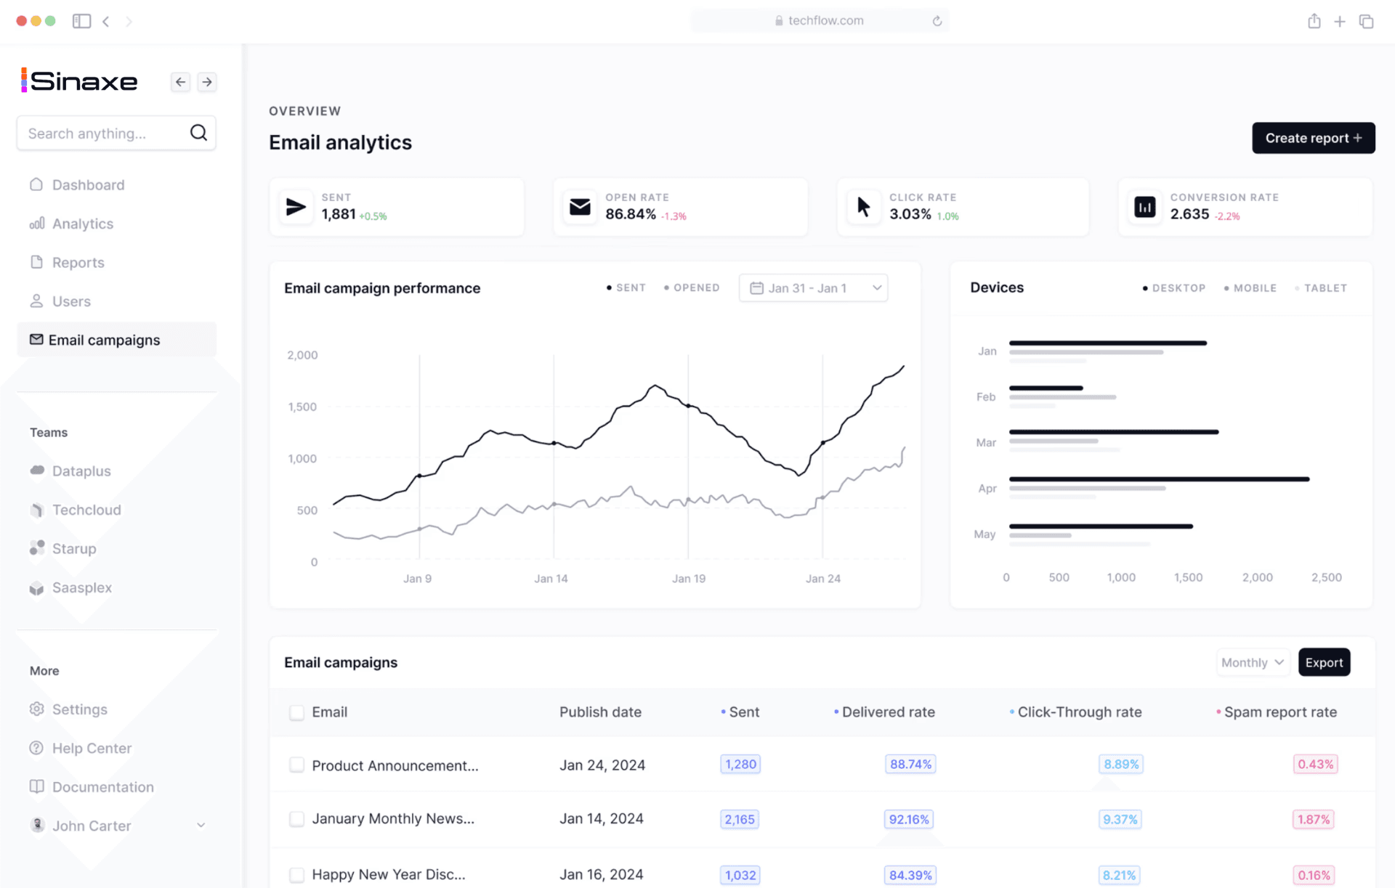Open the Jan 31 - Jan 1 date dropdown
This screenshot has width=1395, height=888.
click(813, 288)
